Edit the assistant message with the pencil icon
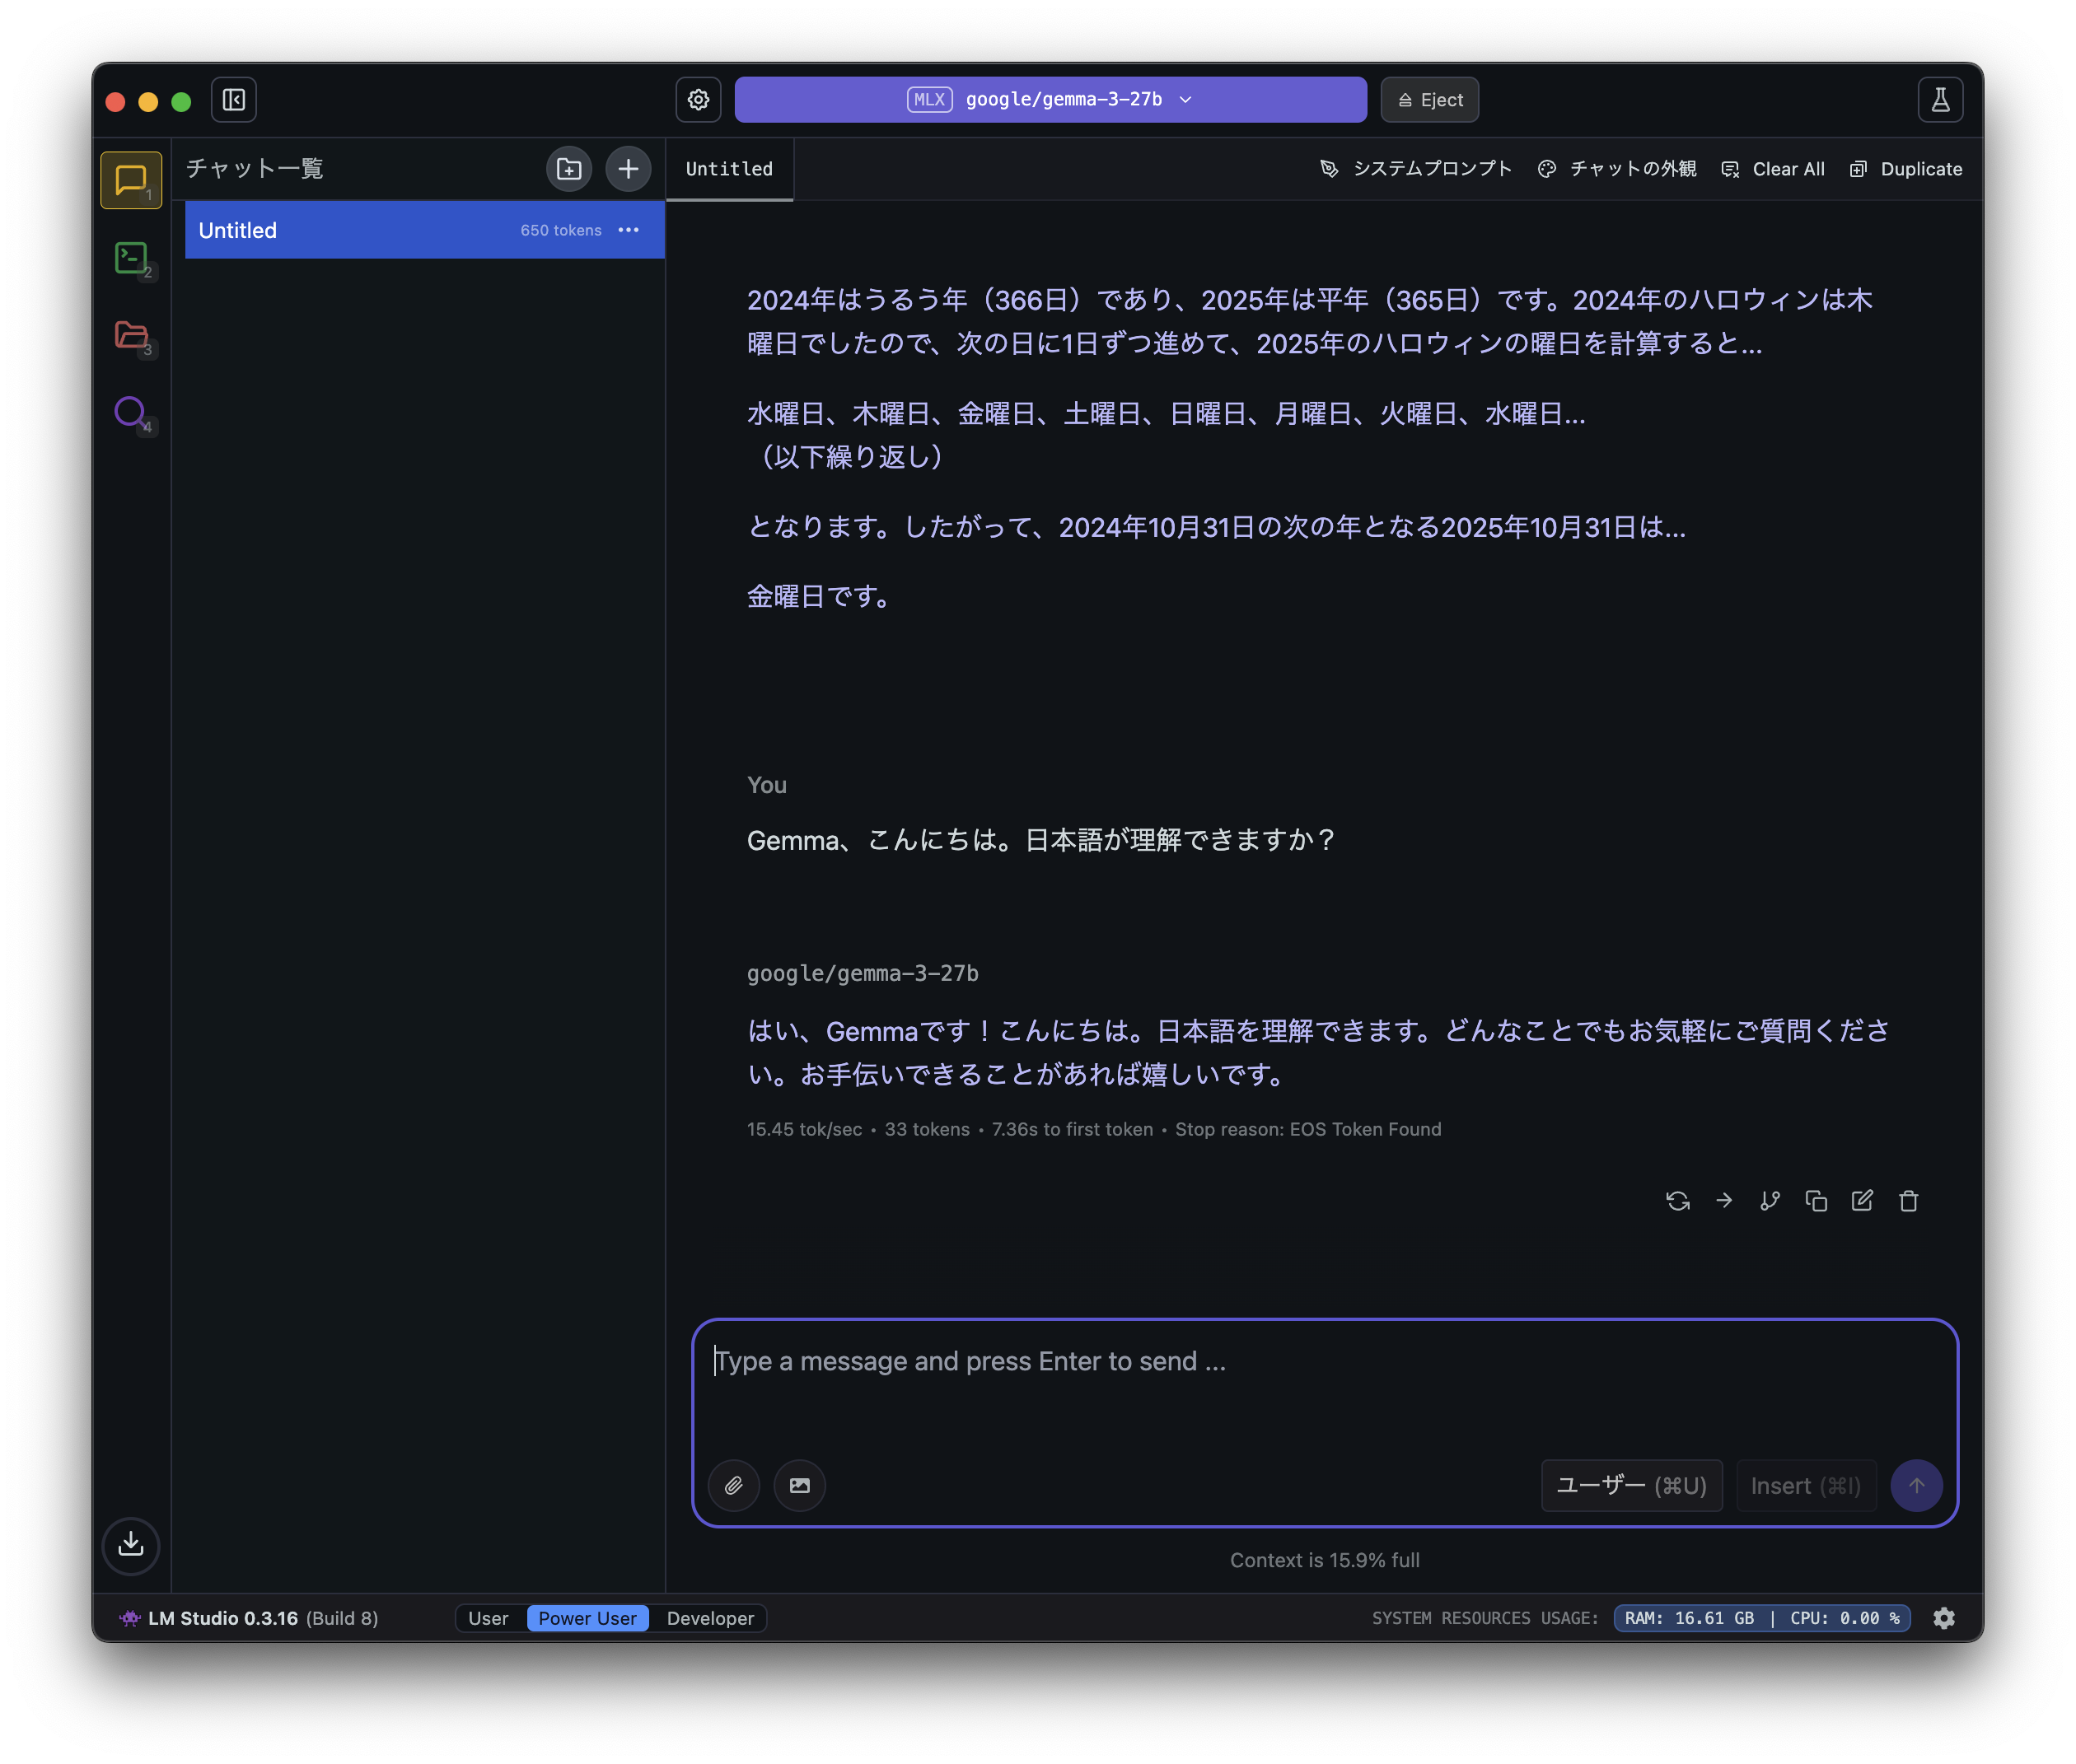The height and width of the screenshot is (1764, 2076). tap(1862, 1200)
